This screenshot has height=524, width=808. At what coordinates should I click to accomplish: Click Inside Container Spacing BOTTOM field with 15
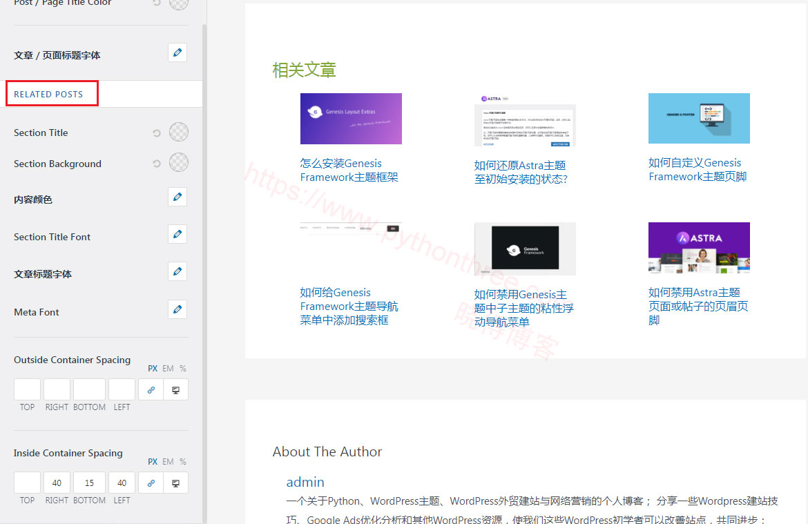pos(89,483)
